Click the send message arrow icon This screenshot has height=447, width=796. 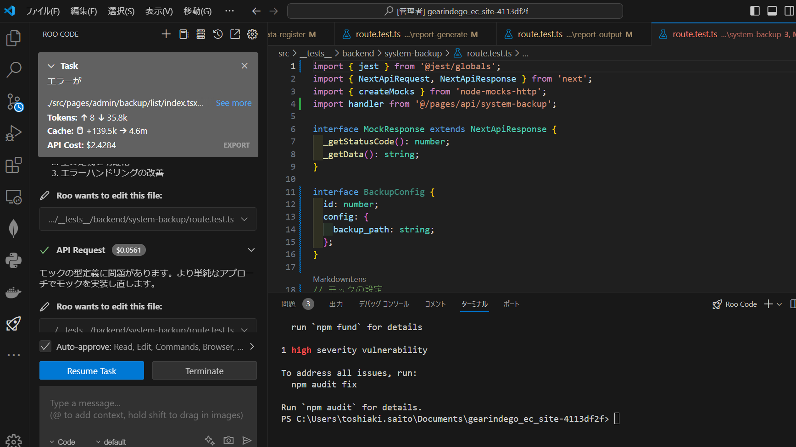[247, 441]
